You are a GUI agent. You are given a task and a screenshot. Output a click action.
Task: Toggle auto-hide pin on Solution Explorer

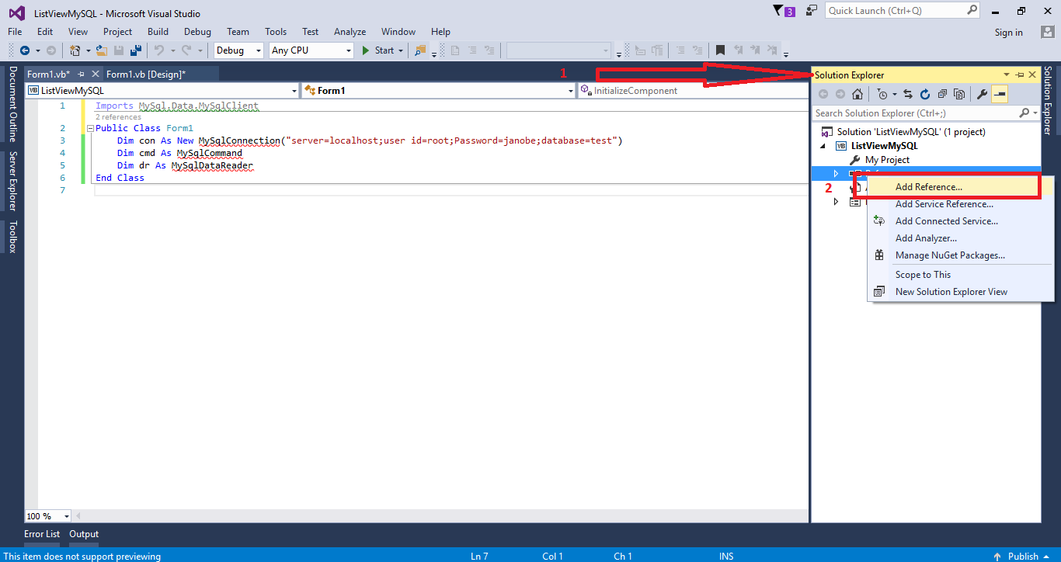point(1020,75)
